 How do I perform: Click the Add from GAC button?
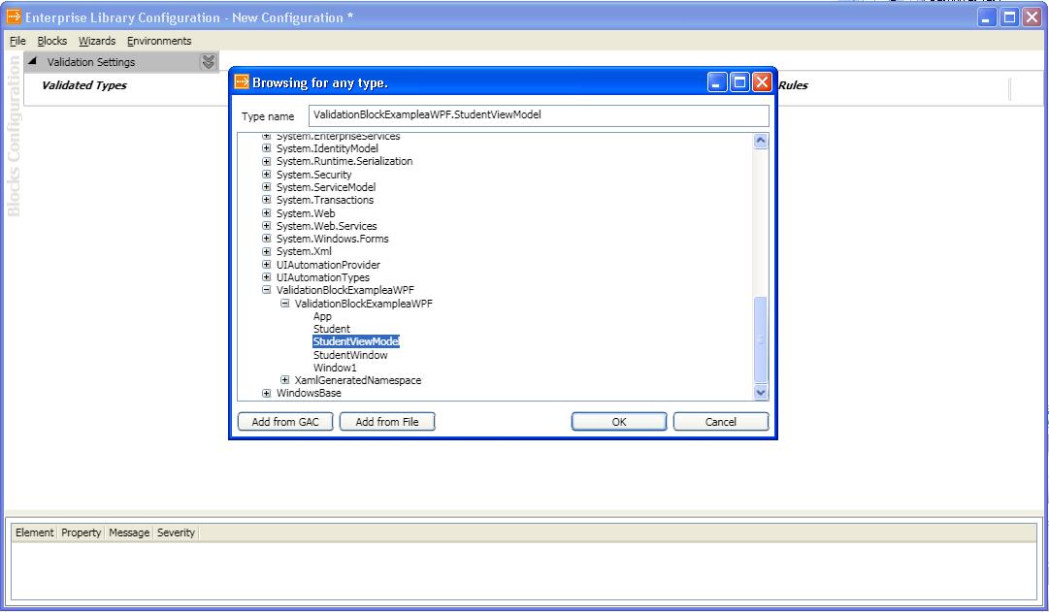284,421
